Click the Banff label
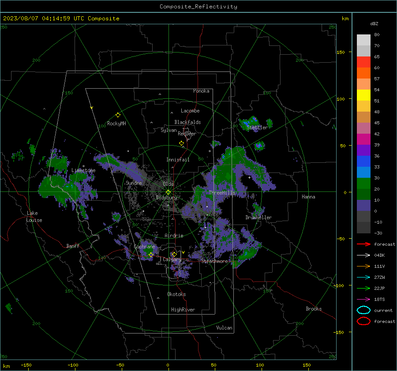This screenshot has width=397, height=371. pyautogui.click(x=73, y=246)
